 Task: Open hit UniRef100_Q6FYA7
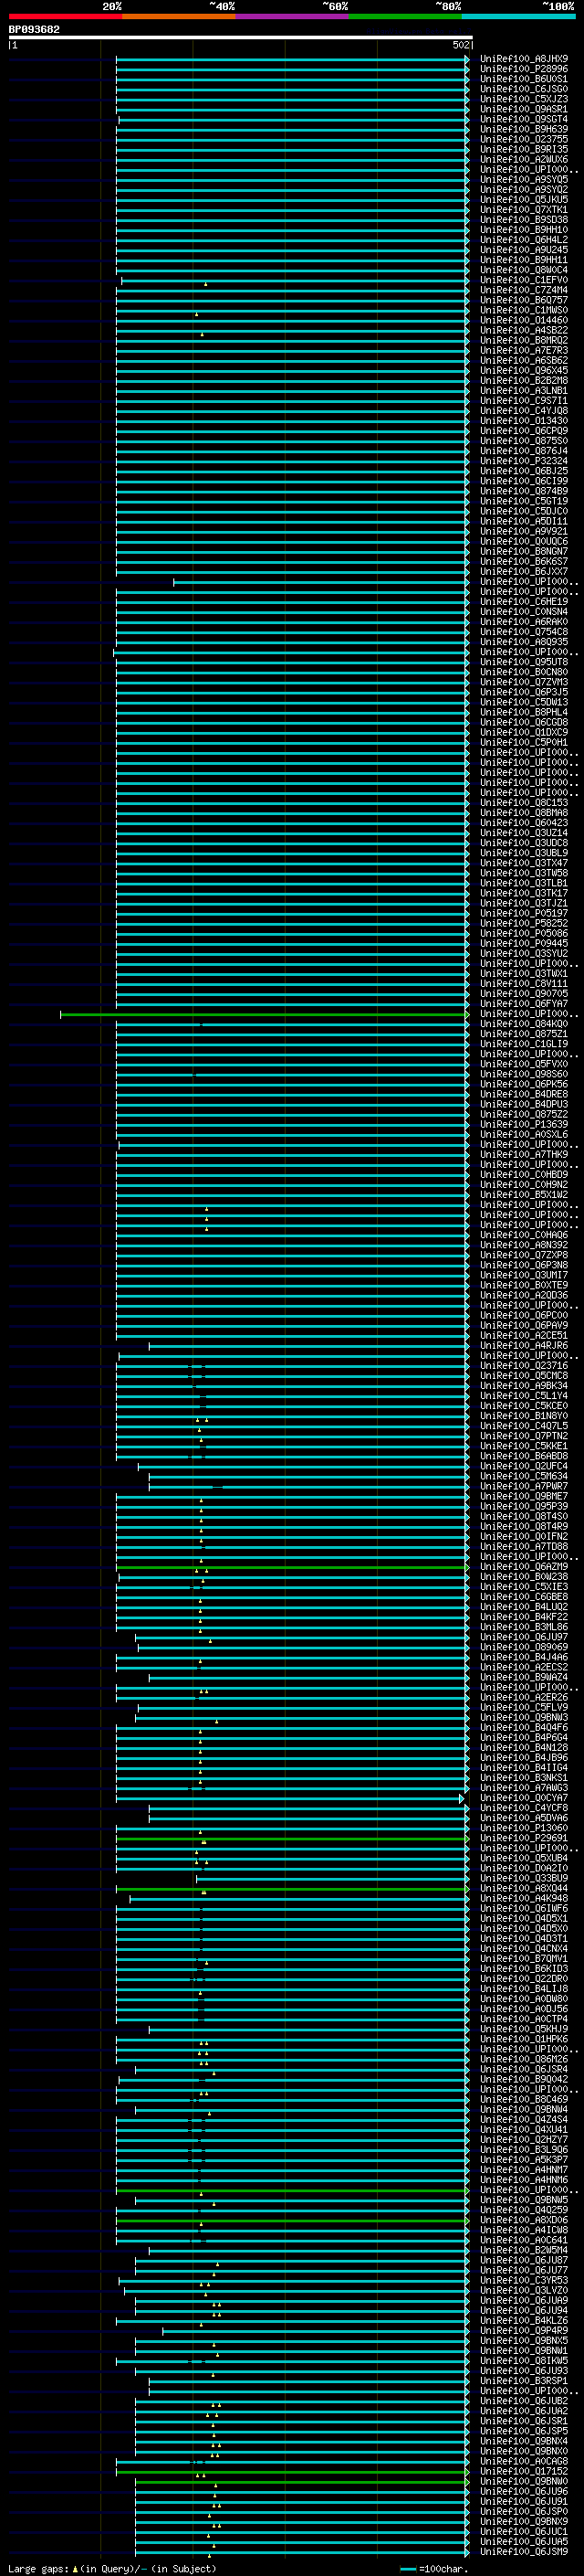coord(524,1004)
